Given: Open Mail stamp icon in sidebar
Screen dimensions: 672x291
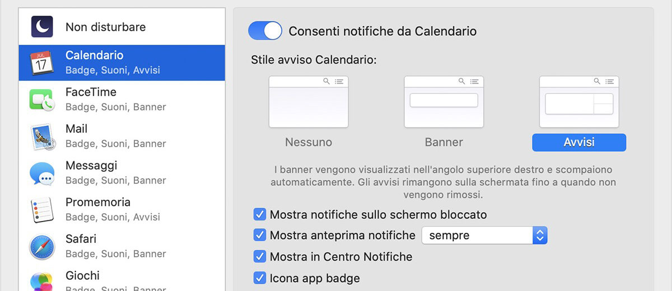Looking at the screenshot, I should pos(42,137).
